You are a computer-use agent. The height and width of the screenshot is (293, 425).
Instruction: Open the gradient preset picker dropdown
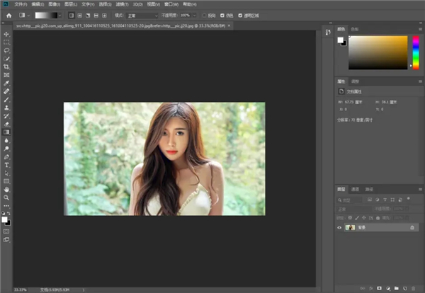click(59, 14)
